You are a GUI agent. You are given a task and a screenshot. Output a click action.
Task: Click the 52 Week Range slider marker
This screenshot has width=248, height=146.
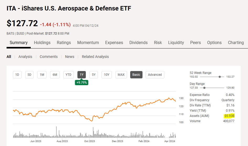tap(219, 77)
